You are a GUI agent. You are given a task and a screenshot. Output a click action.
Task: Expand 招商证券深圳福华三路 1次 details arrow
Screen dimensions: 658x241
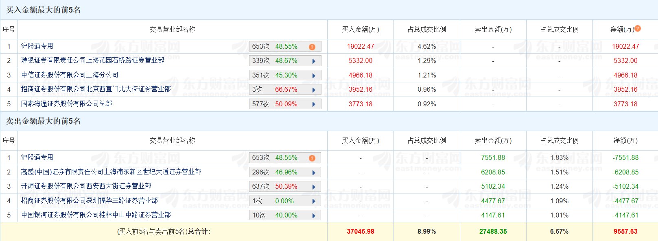pyautogui.click(x=314, y=202)
